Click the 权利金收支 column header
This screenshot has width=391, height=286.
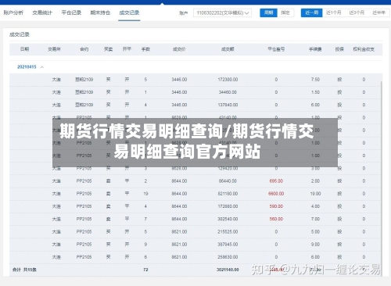[x=364, y=49]
